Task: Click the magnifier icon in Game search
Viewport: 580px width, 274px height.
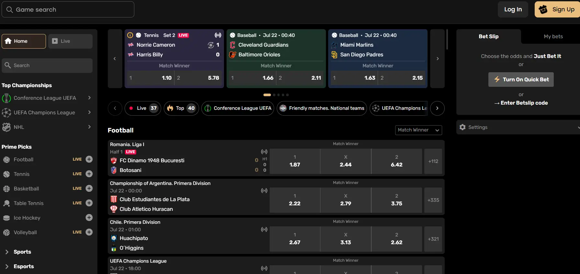Action: click(x=9, y=10)
